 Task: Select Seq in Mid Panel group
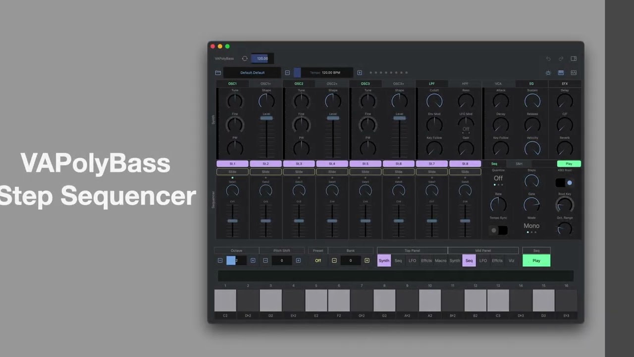(x=469, y=260)
